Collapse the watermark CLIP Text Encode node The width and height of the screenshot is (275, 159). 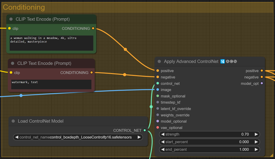coord(13,63)
